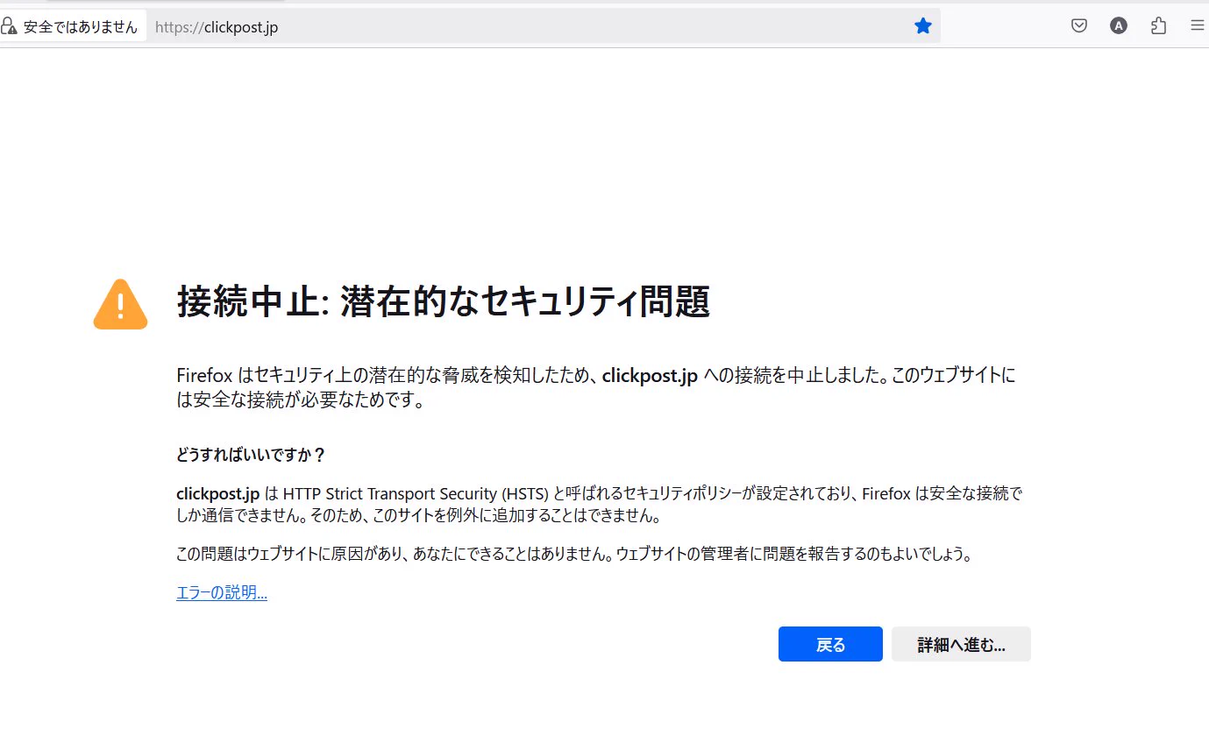Click the orange warning triangle icon
Image resolution: width=1209 pixels, height=729 pixels.
click(x=120, y=304)
